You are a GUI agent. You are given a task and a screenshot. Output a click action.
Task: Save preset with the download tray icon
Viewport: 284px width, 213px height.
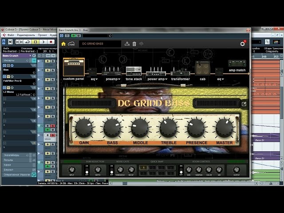tap(127, 44)
